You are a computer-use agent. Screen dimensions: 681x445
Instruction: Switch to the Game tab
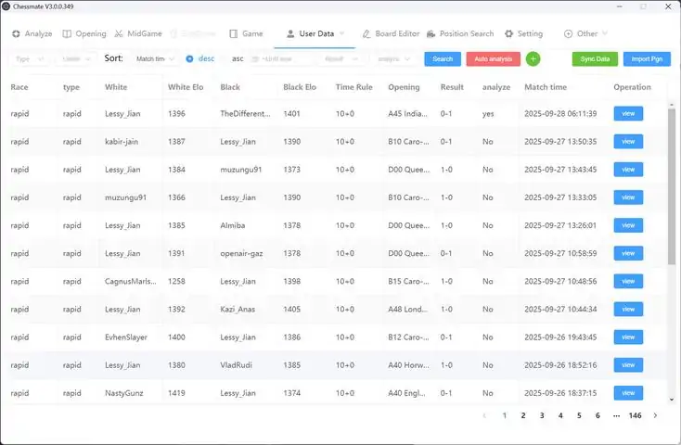point(247,34)
